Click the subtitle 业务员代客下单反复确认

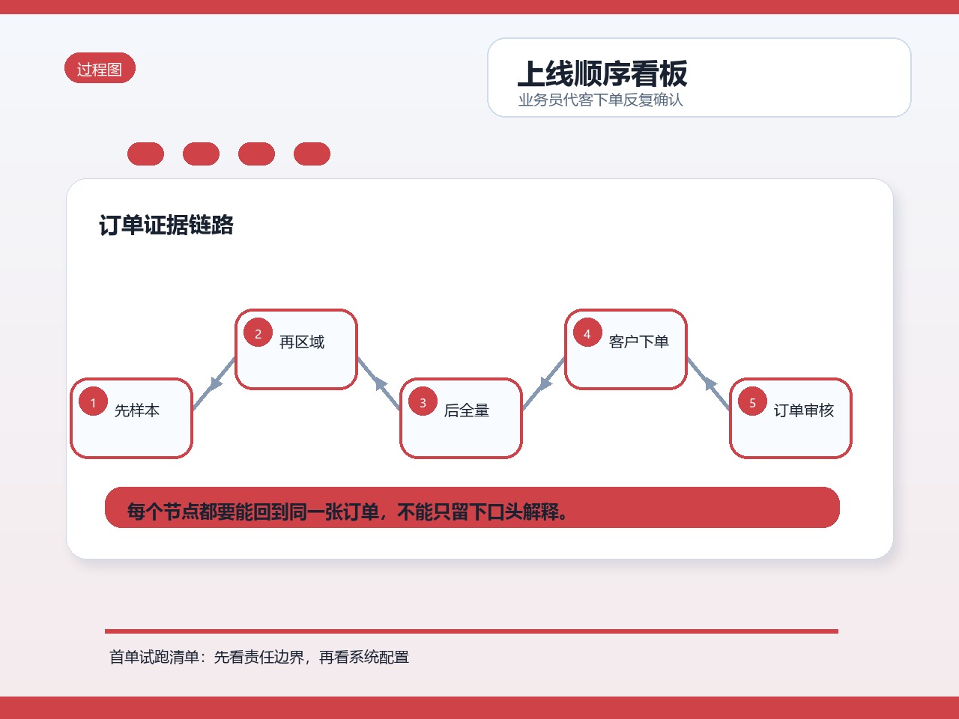(601, 100)
